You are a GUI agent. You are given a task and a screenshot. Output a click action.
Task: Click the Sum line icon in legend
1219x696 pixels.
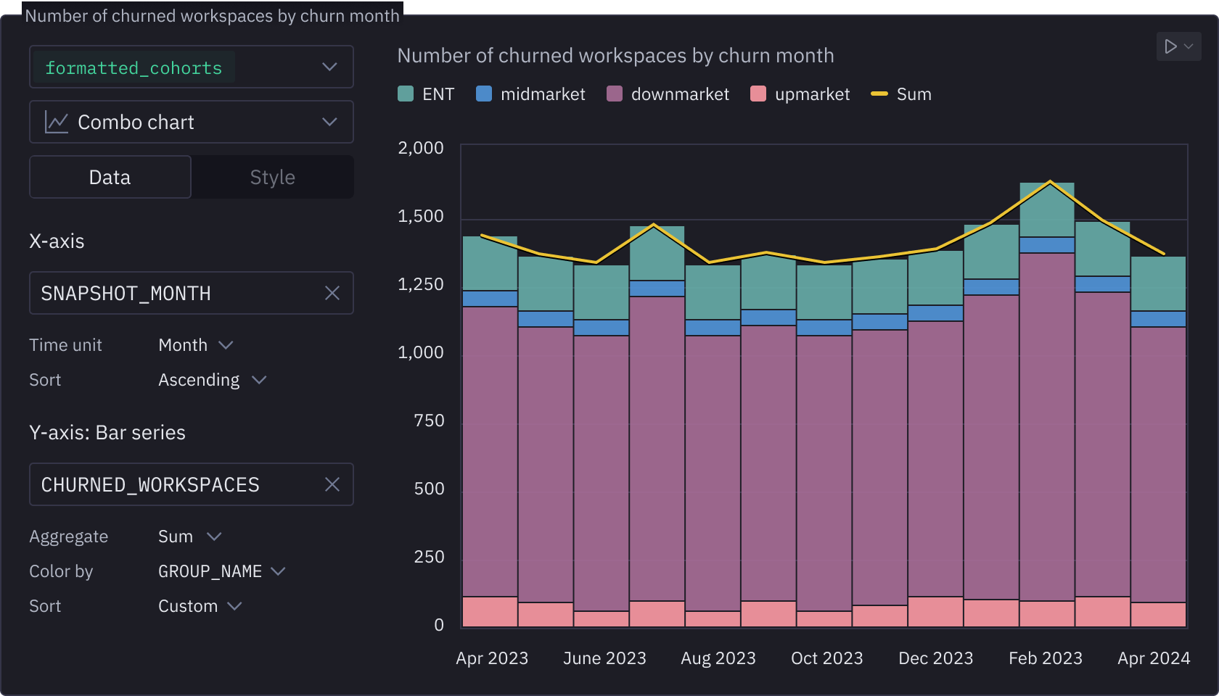click(880, 94)
